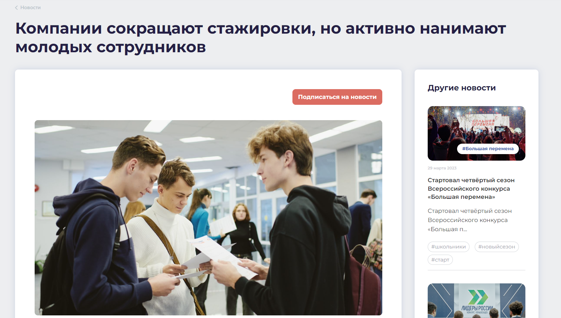The height and width of the screenshot is (318, 561).
Task: Select the #новыйсезон tag
Action: (497, 247)
